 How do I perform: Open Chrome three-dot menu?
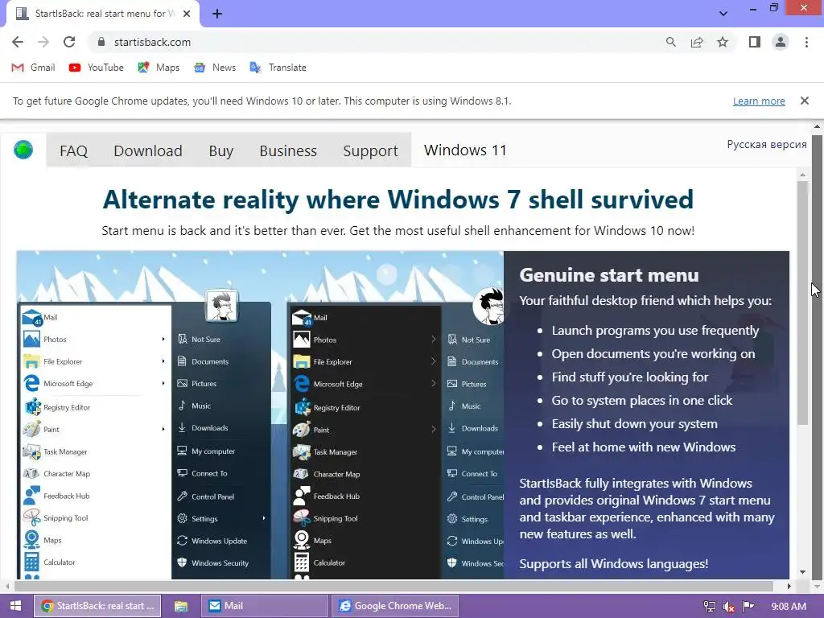coord(806,42)
